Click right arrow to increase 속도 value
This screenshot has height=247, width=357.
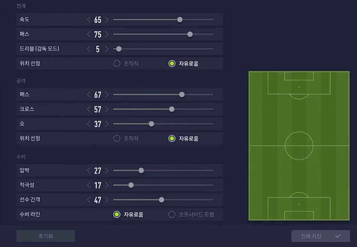pyautogui.click(x=107, y=20)
